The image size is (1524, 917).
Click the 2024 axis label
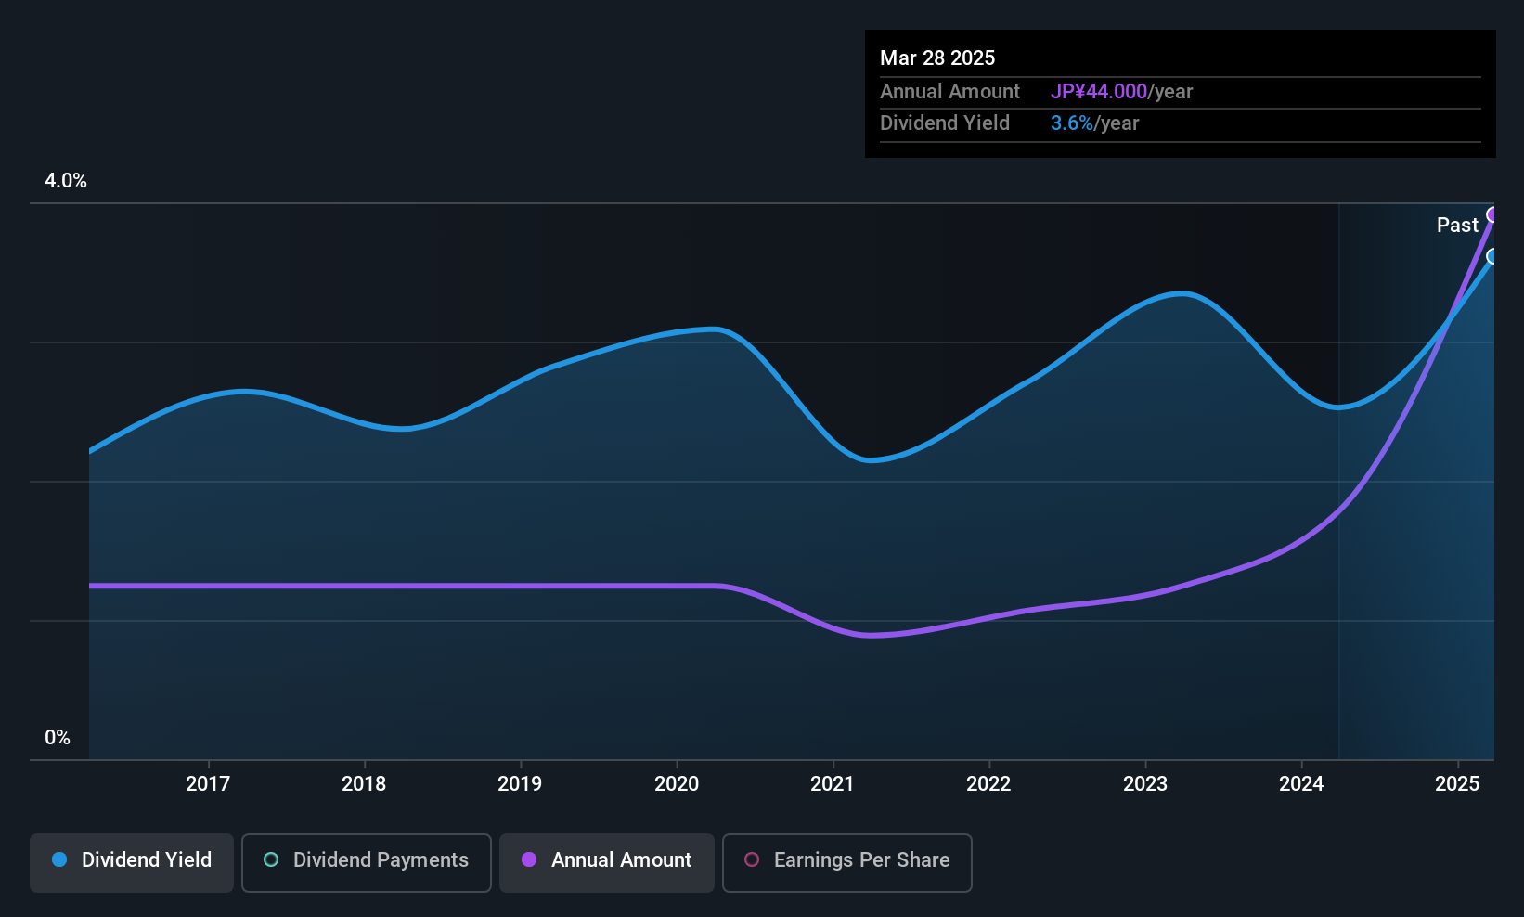(x=1301, y=784)
